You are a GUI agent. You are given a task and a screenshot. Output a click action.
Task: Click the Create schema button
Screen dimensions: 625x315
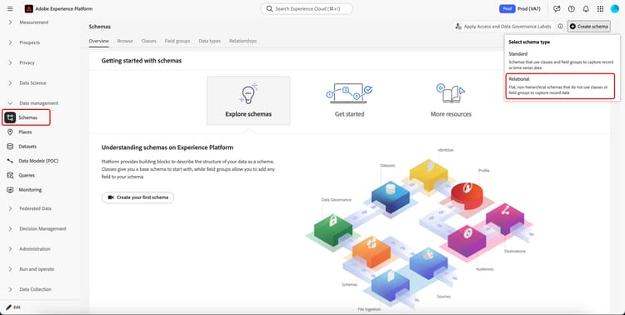589,27
